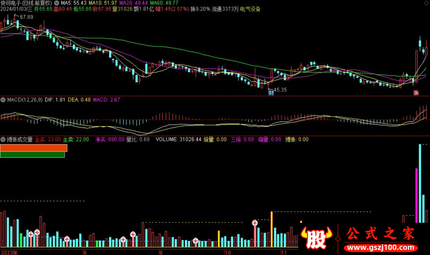Click the 主买: 23.00 value

coord(48,139)
